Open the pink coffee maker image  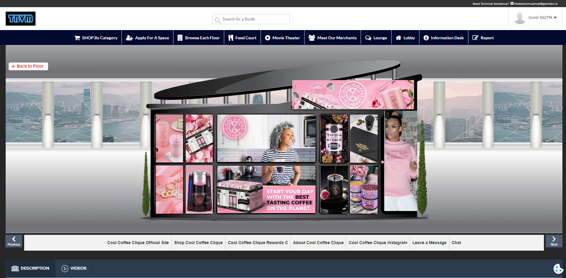[199, 190]
